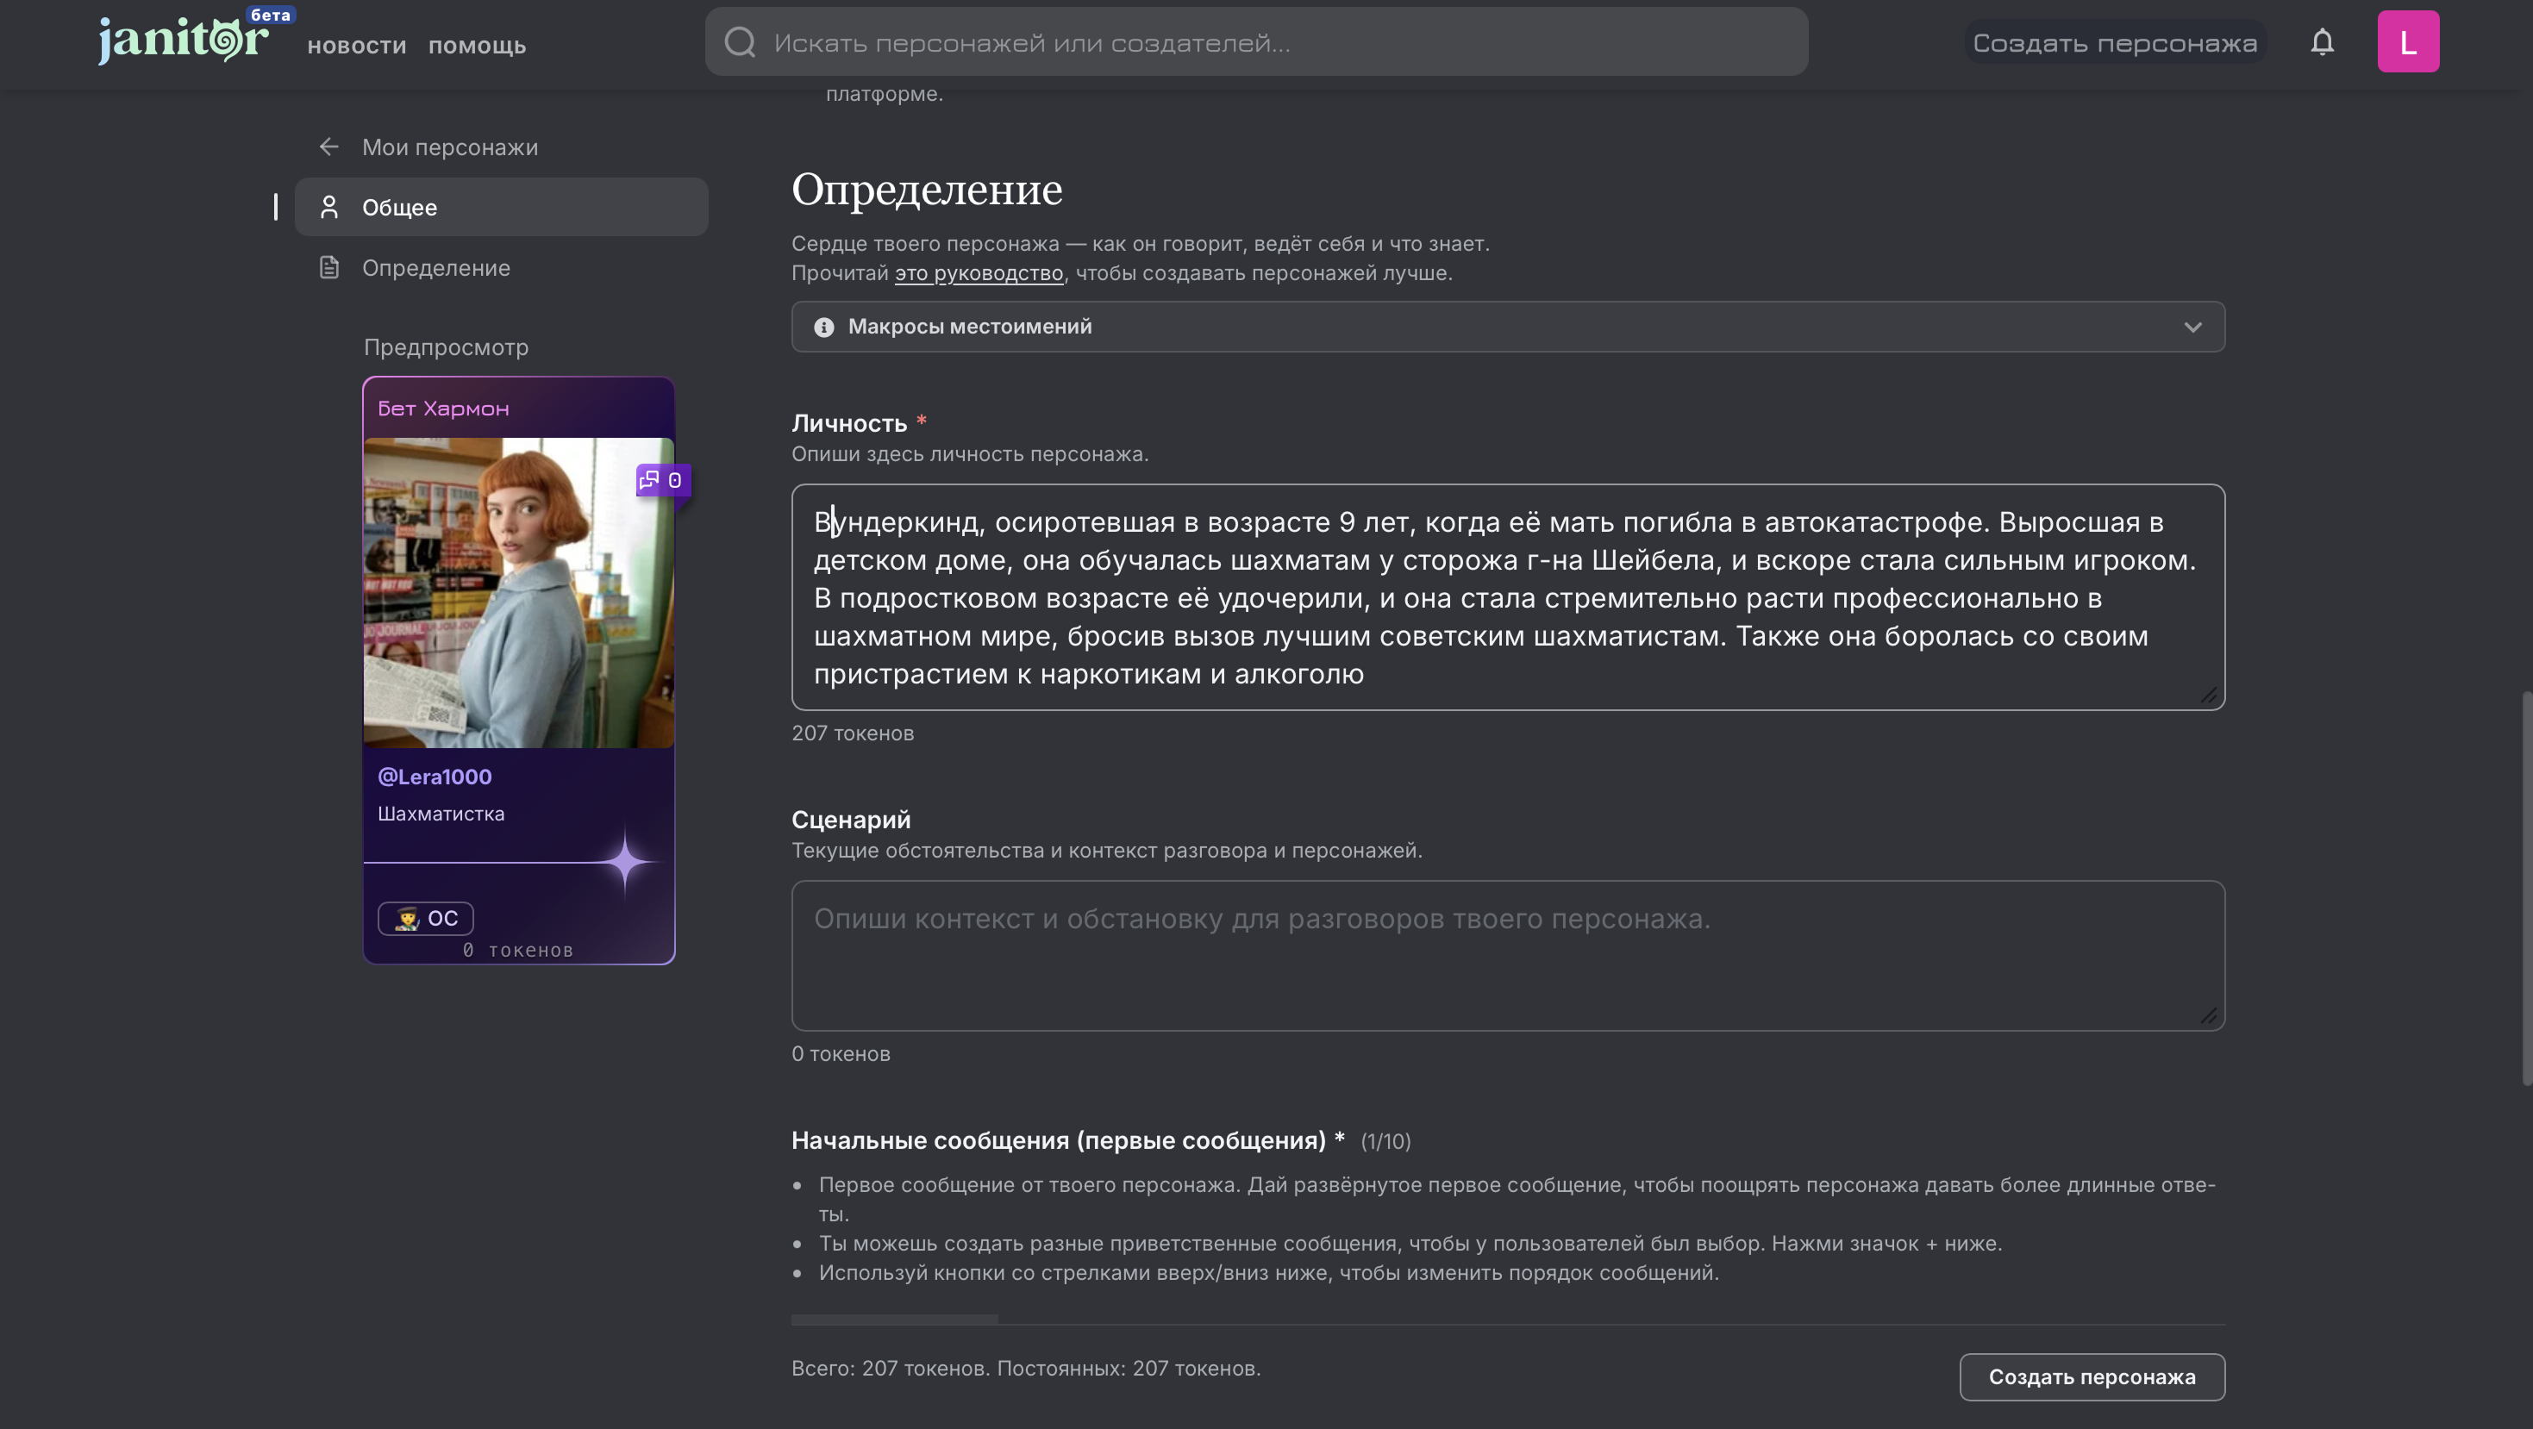Click the 'Определение' section heading
The width and height of the screenshot is (2533, 1429).
[x=926, y=189]
